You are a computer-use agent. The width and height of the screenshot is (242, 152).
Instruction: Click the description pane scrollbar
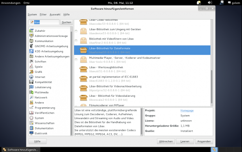(x=141, y=121)
